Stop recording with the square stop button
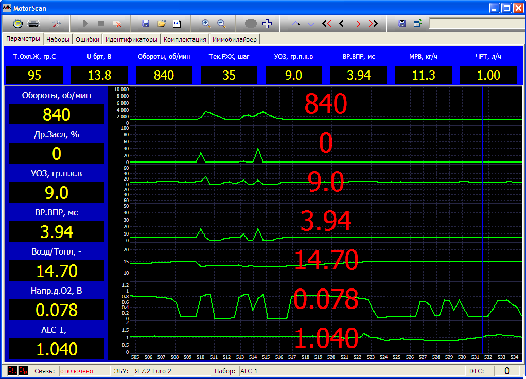The height and width of the screenshot is (379, 526). (x=101, y=24)
